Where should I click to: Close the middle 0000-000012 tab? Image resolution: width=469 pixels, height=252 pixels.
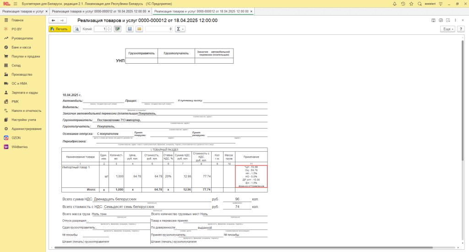click(x=149, y=11)
